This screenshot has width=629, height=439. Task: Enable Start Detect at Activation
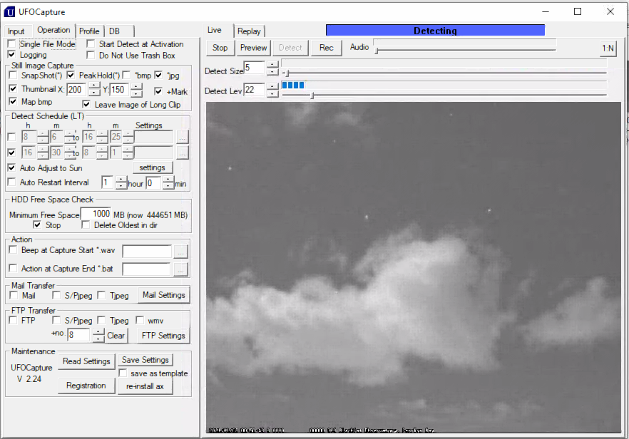click(x=90, y=43)
